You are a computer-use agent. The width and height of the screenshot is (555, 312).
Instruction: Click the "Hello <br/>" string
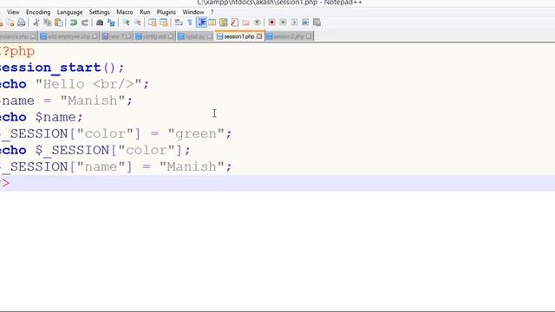coord(88,84)
